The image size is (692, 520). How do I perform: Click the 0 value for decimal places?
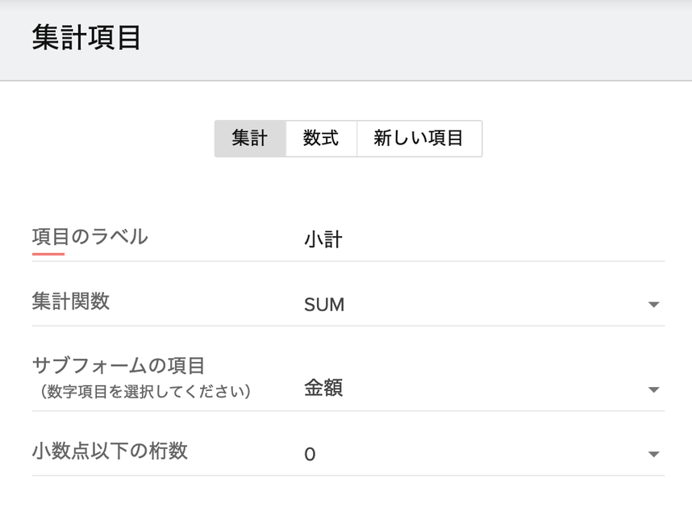coord(310,455)
